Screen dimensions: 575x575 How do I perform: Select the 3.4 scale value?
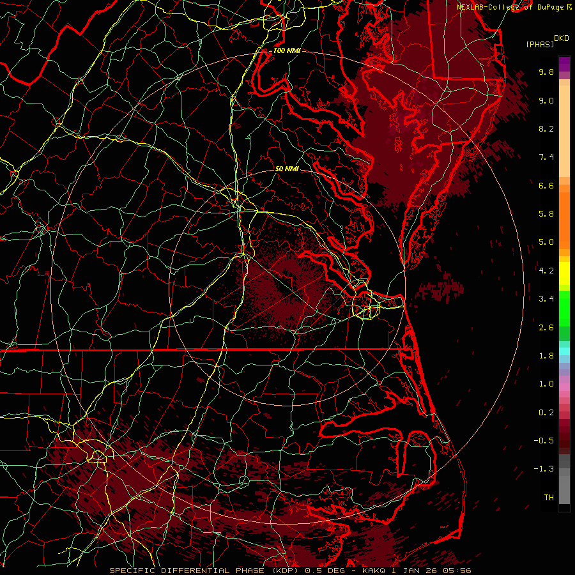coord(546,299)
